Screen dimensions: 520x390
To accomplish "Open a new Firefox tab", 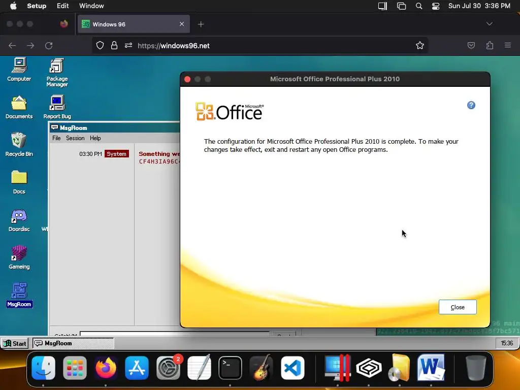I will [x=201, y=24].
